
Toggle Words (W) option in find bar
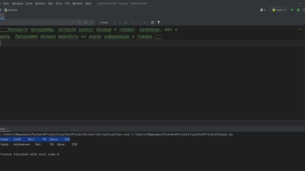click(x=86, y=22)
